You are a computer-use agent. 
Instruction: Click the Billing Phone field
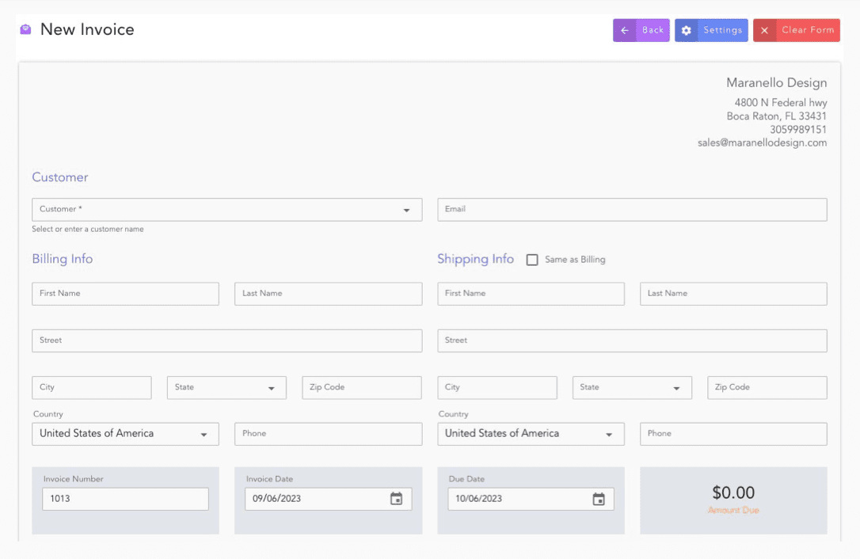coord(329,434)
